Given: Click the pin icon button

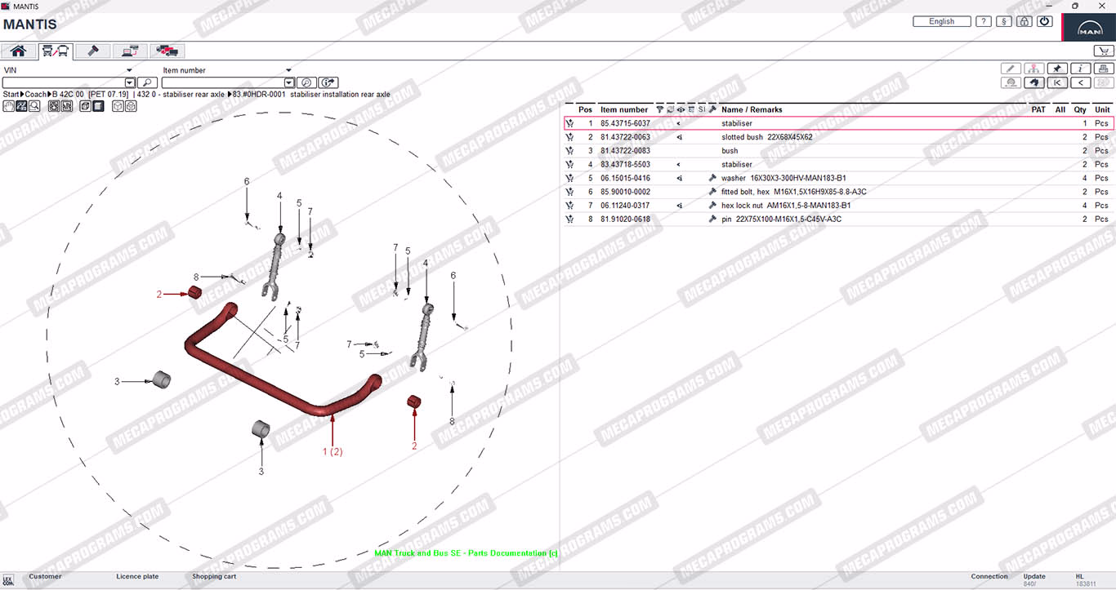Looking at the screenshot, I should pyautogui.click(x=1057, y=69).
